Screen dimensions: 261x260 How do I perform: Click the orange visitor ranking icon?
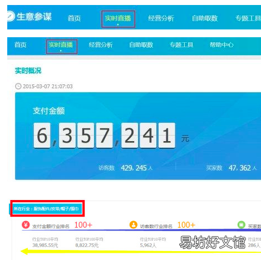134,225
